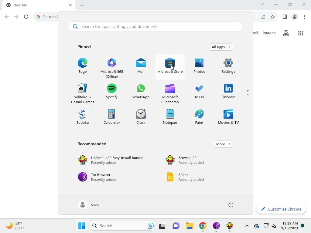311x233 pixels.
Task: Open I2P taskbar icon
Action: (x=230, y=226)
